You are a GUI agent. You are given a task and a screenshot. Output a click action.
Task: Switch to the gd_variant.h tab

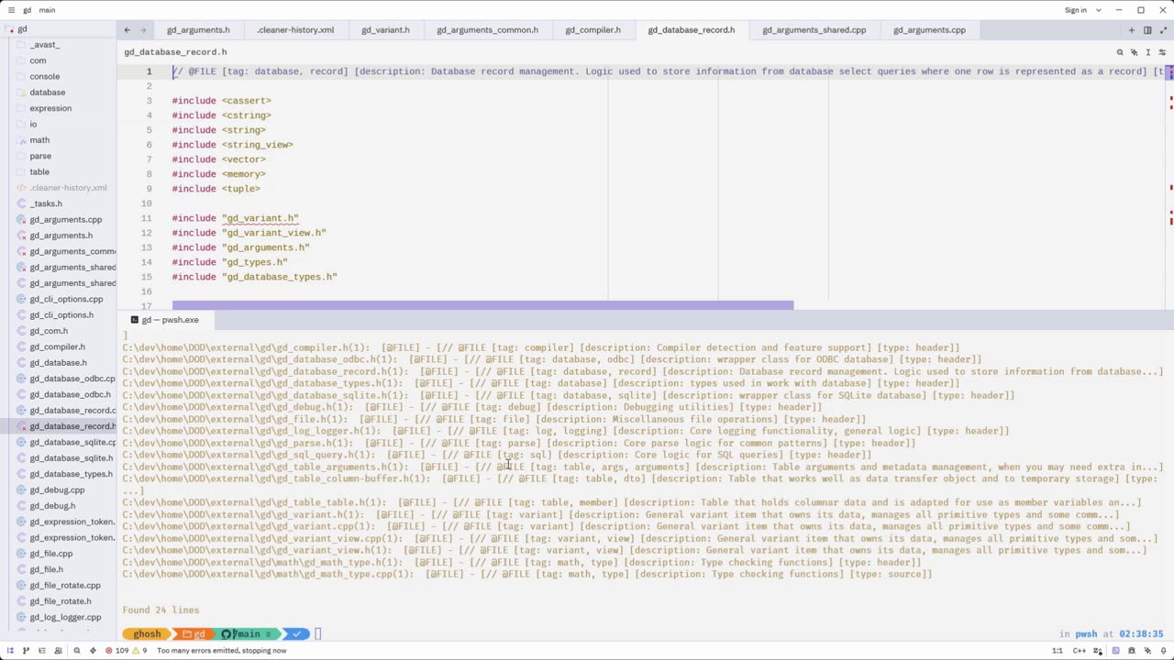[x=385, y=30]
